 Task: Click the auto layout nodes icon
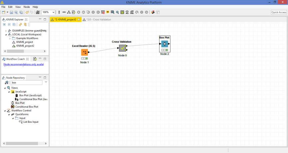click(x=69, y=12)
